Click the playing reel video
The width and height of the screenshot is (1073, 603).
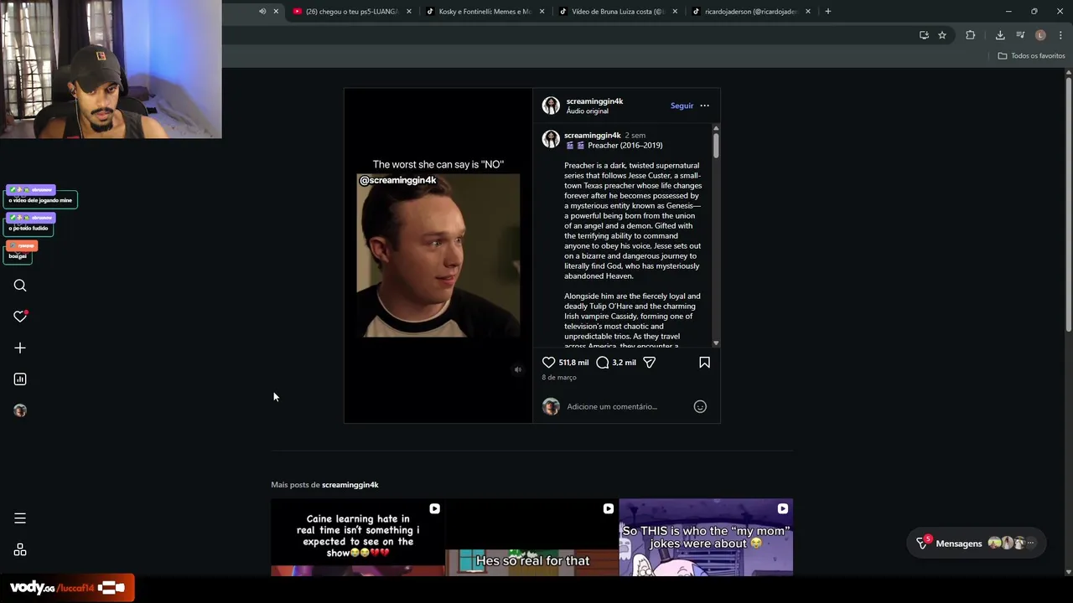pos(438,255)
